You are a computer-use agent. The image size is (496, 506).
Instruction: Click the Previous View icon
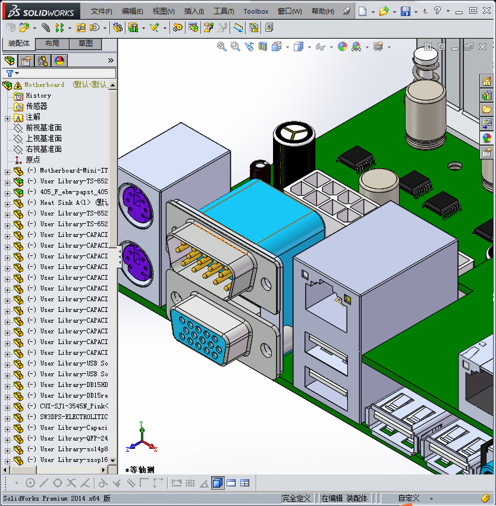pyautogui.click(x=249, y=47)
